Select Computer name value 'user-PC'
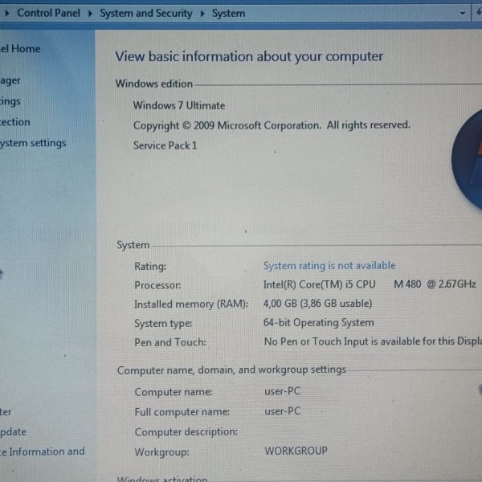This screenshot has width=482, height=482. click(x=283, y=391)
